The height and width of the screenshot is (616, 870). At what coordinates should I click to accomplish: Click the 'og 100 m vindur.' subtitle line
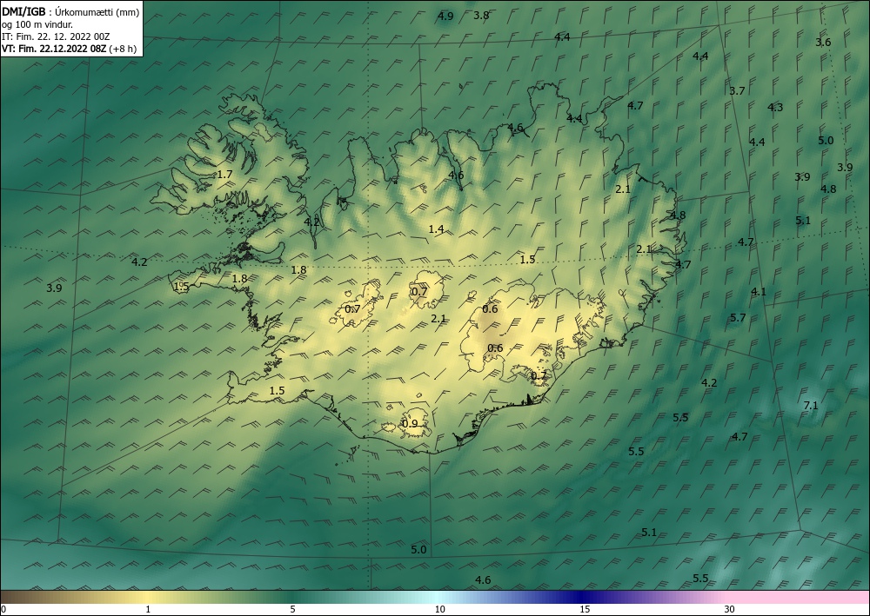37,24
